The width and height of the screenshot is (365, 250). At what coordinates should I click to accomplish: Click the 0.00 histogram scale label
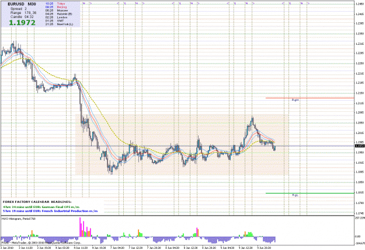tap(358, 237)
